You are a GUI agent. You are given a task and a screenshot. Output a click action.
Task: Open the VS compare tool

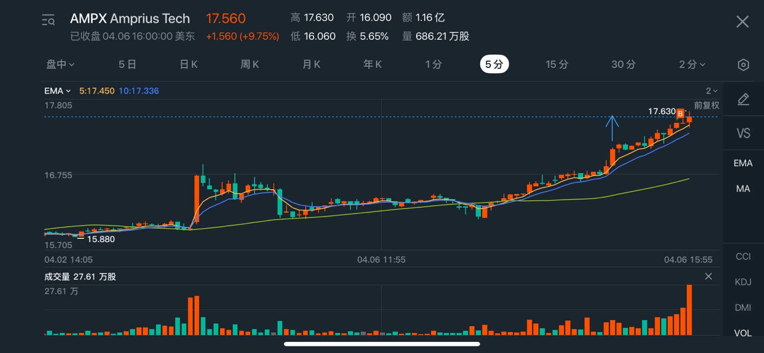point(743,133)
